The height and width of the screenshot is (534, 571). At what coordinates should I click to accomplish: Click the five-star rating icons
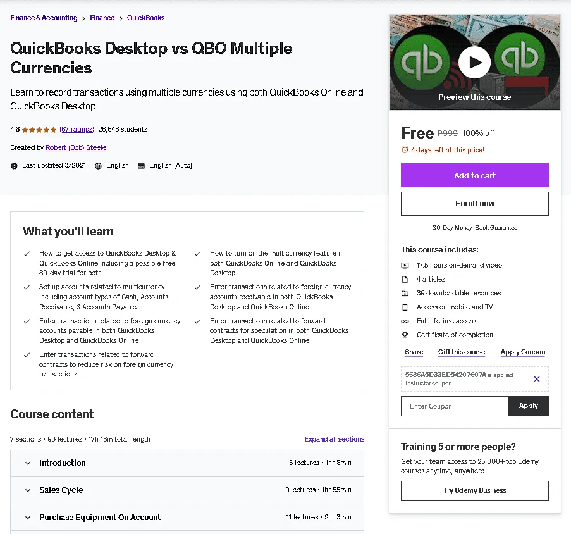pos(39,130)
